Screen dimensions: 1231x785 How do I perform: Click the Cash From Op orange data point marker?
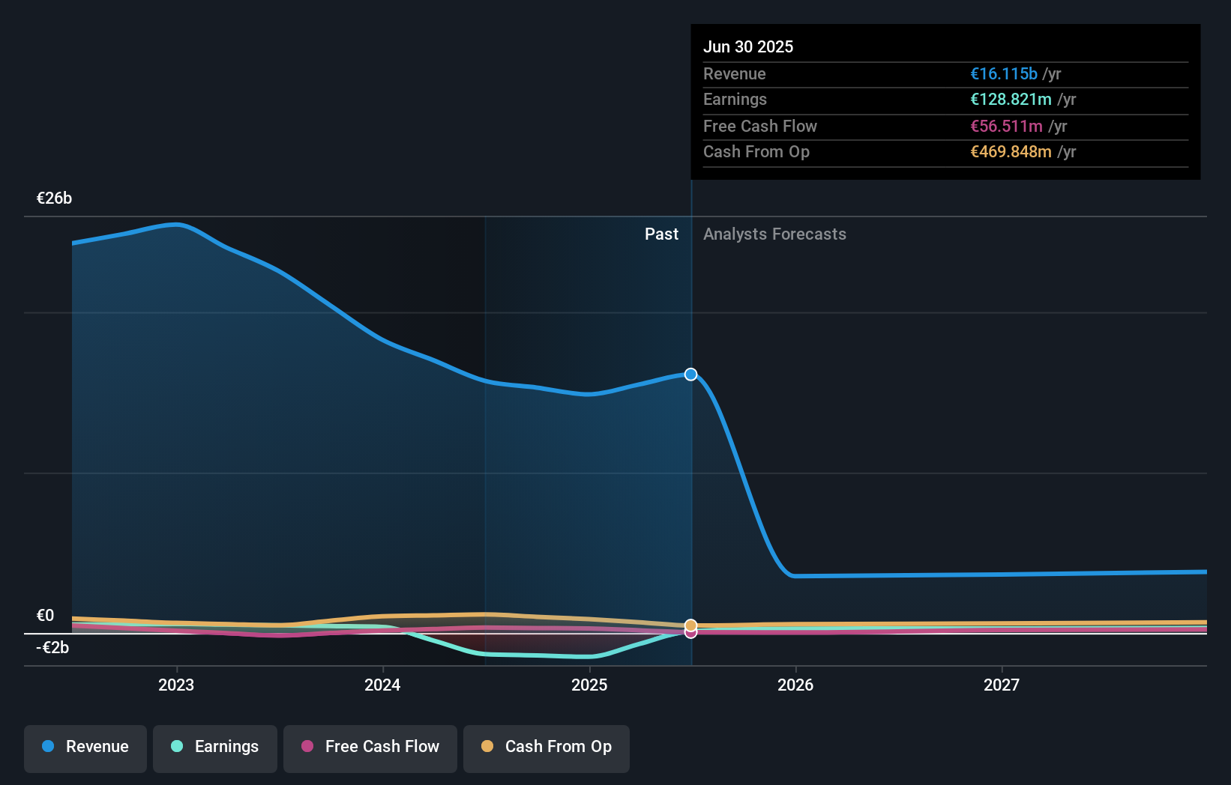(690, 625)
